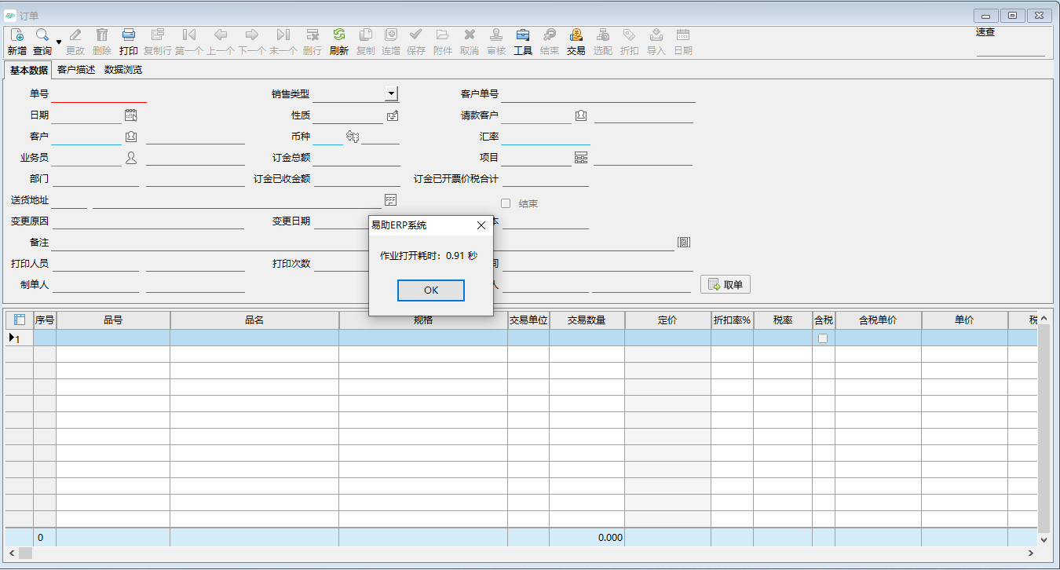
Task: Click the 含税单价 column header
Action: [878, 320]
